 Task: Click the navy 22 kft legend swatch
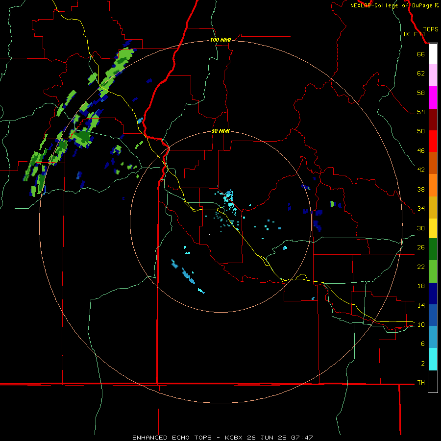[433, 294]
